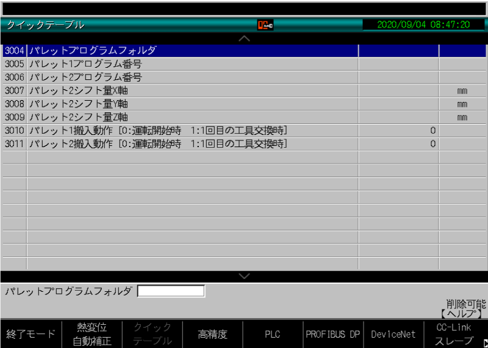488x348 pixels.
Task: Click value 0 in row 3011
Action: pos(432,144)
